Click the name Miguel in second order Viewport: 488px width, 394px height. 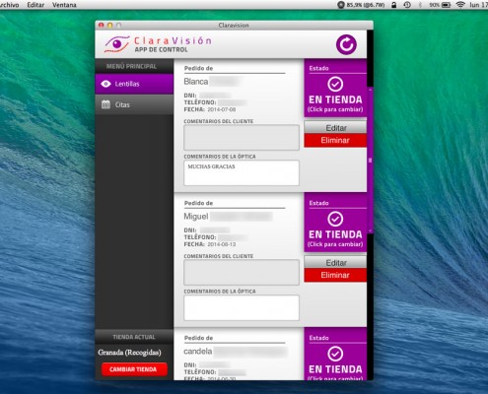click(x=196, y=217)
